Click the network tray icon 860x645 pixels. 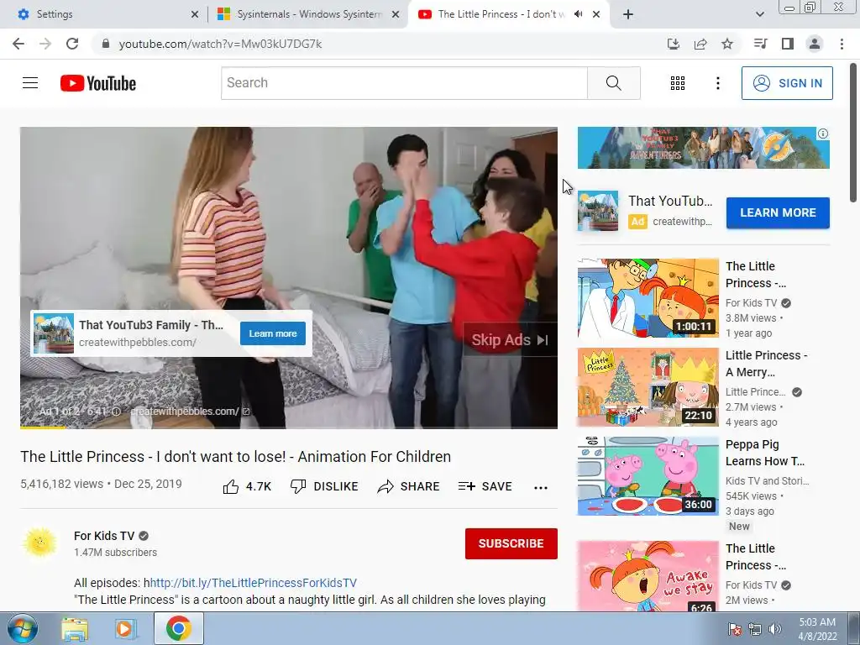tap(755, 629)
